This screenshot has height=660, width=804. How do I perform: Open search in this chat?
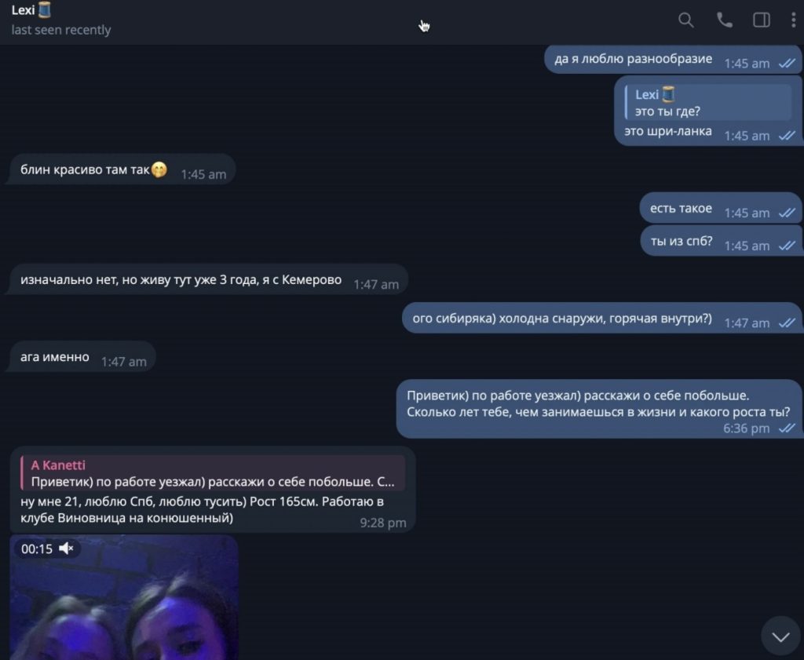685,20
